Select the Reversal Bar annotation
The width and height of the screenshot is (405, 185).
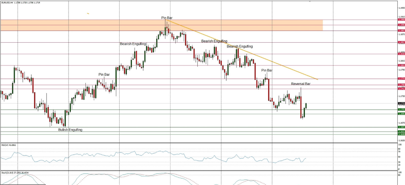coord(301,84)
